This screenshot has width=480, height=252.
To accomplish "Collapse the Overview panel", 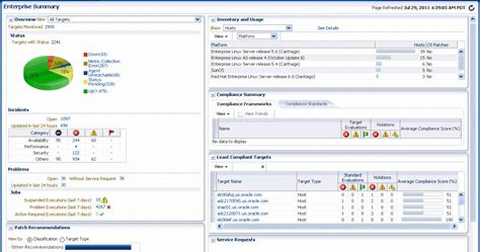I will coord(11,20).
